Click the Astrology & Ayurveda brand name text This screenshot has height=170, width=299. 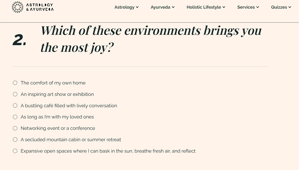[x=40, y=7]
